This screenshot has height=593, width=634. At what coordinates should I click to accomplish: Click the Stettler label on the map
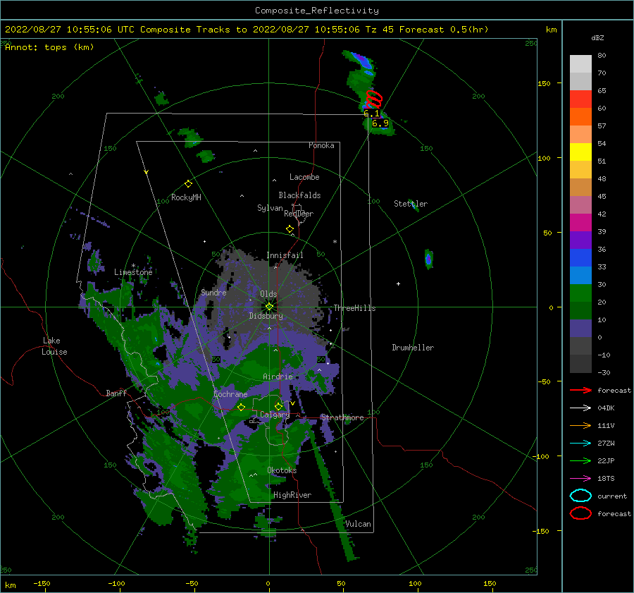click(x=411, y=204)
